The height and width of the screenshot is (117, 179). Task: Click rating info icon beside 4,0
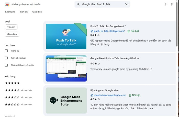tap(99, 99)
